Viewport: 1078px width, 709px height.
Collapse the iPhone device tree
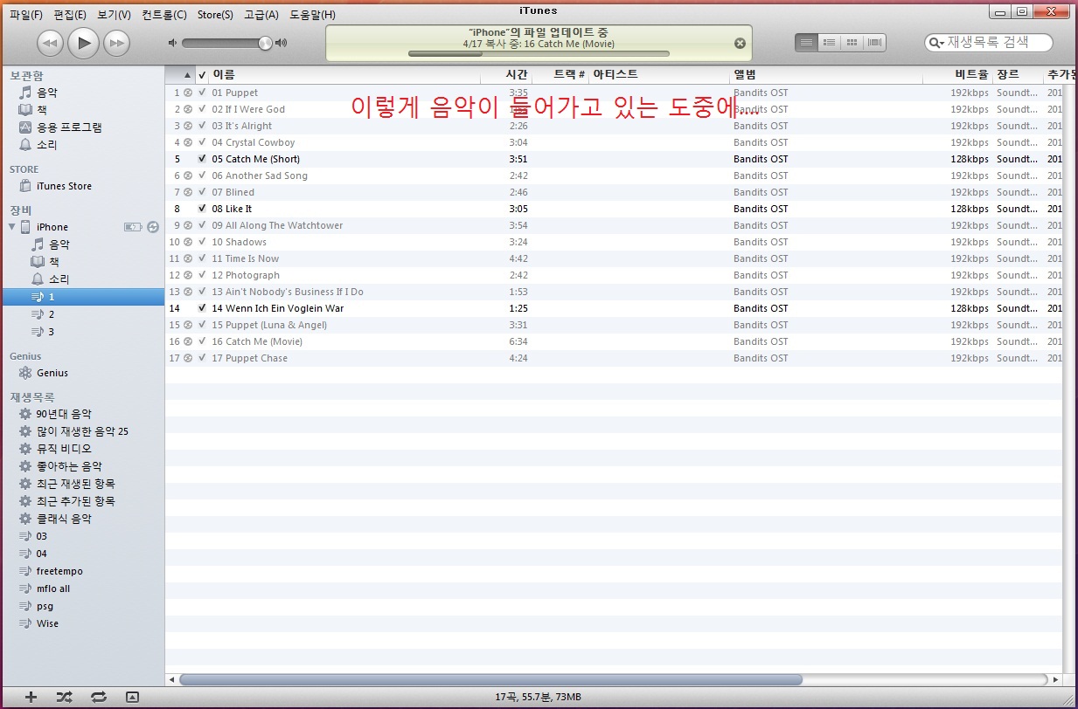tap(12, 227)
